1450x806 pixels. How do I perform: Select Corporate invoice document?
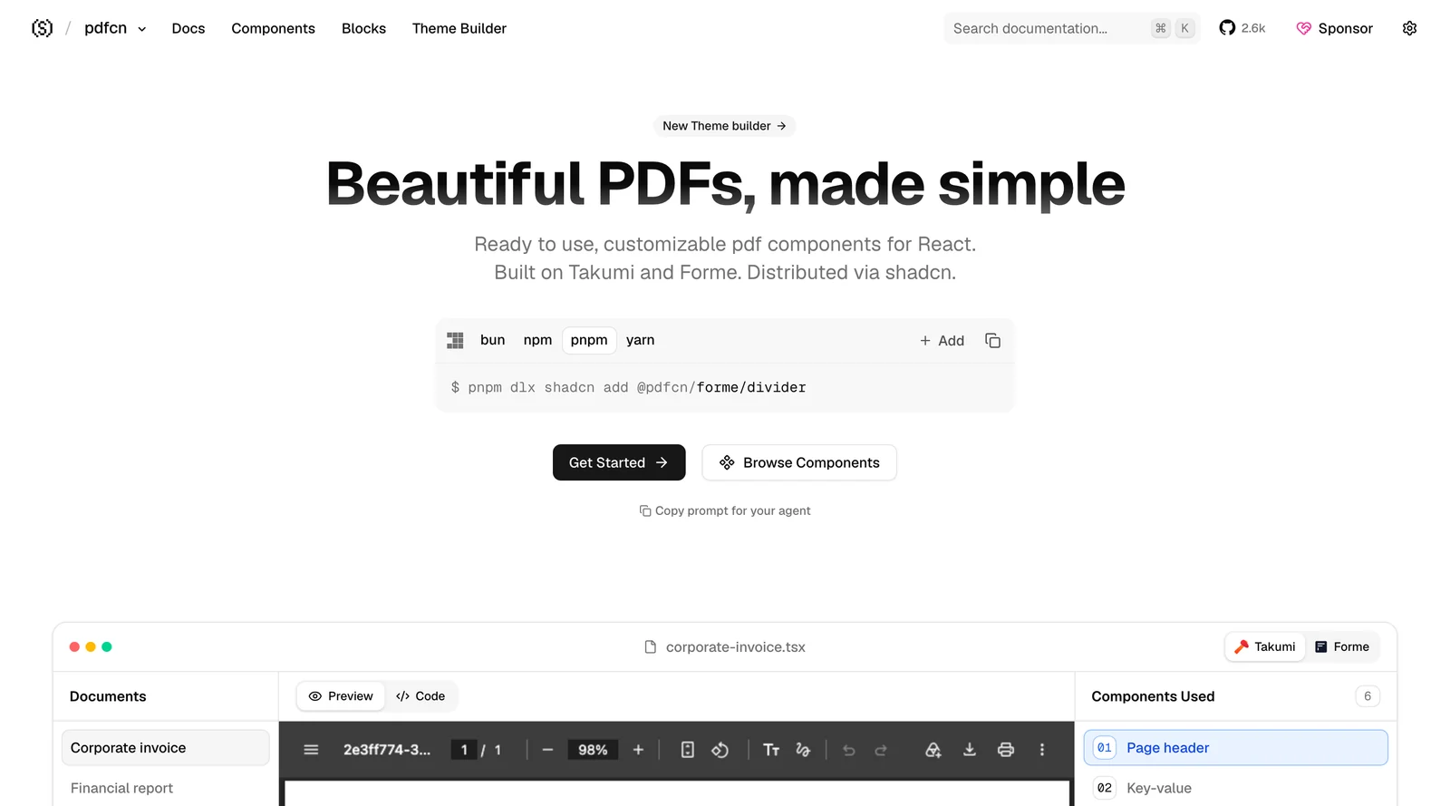pyautogui.click(x=165, y=748)
